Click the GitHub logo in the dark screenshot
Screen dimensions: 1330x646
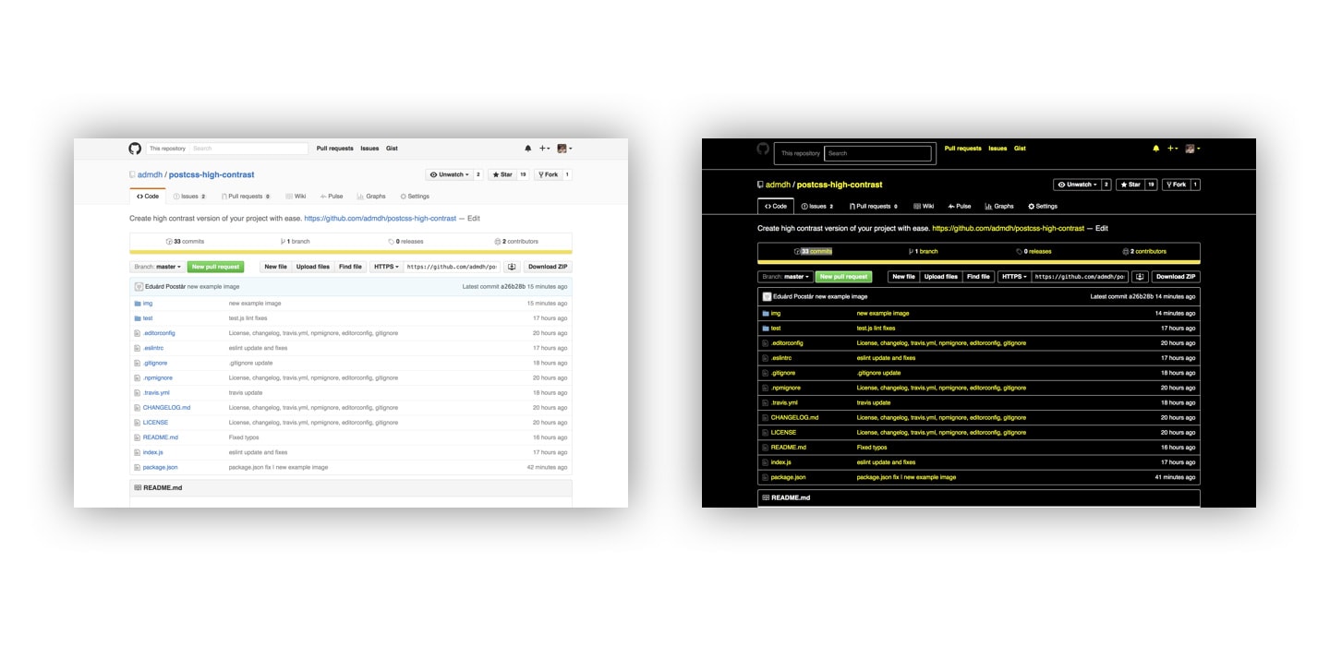[763, 149]
